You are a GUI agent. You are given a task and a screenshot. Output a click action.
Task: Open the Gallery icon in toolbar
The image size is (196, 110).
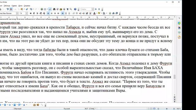pos(61,9)
